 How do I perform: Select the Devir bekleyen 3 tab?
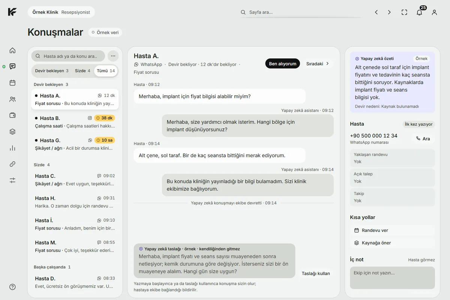click(52, 71)
